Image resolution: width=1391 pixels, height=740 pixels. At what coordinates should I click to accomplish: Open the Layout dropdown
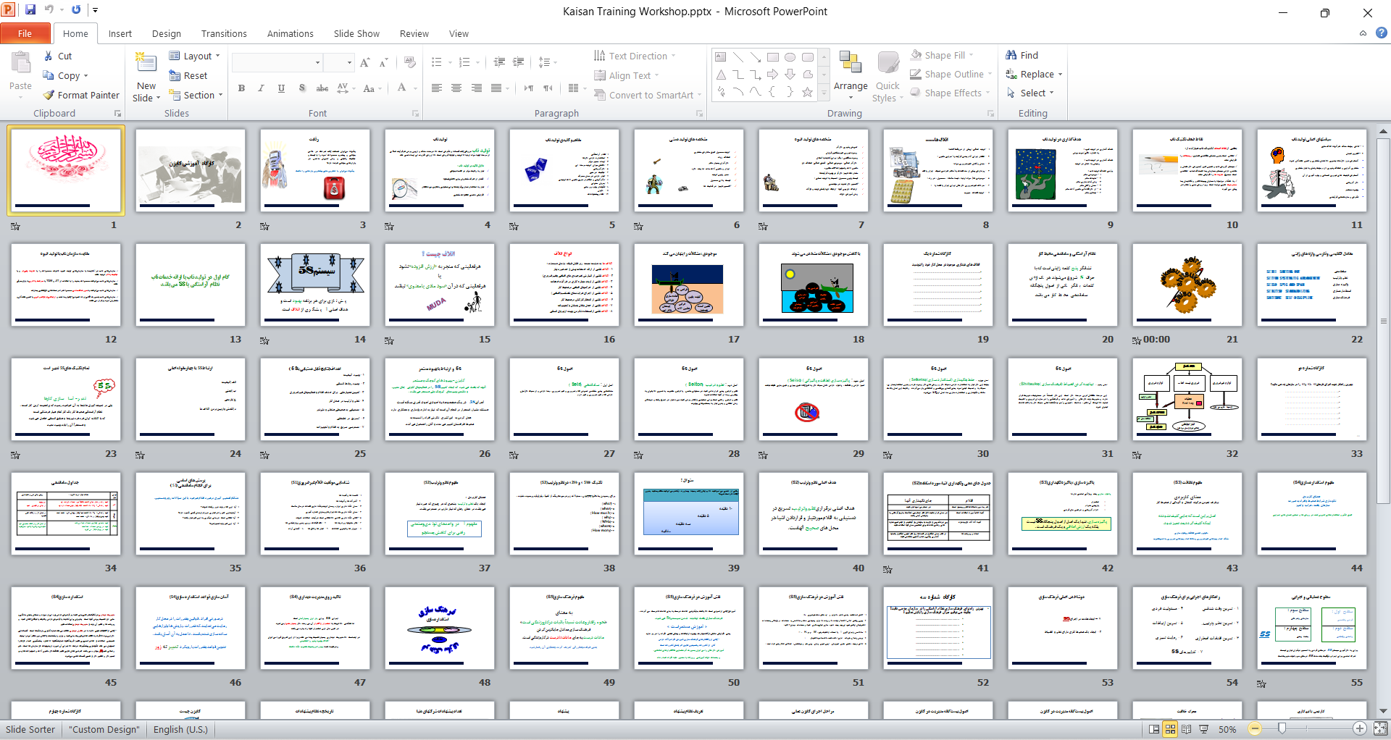pos(194,56)
